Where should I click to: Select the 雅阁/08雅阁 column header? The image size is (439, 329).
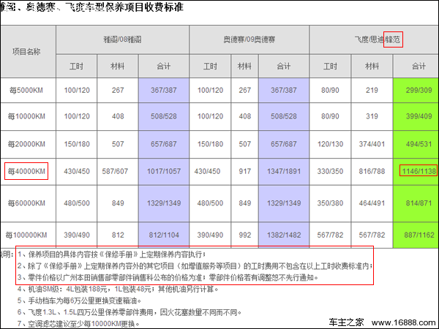tap(130, 37)
